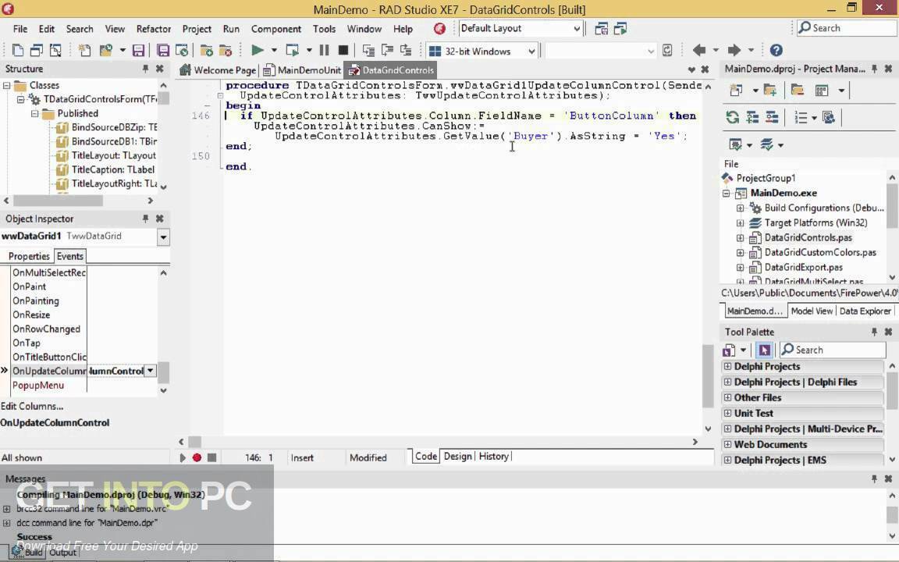
Task: Click stop macro square below editor
Action: tap(211, 457)
